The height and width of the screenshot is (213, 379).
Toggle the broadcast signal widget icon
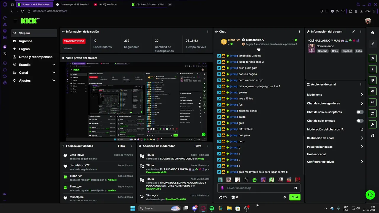pyautogui.click(x=372, y=102)
